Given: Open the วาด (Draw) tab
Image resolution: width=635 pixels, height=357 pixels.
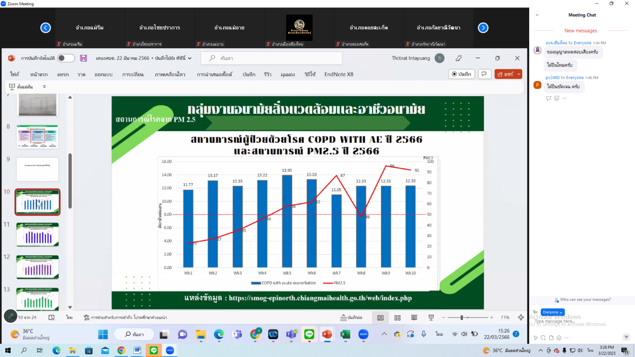Looking at the screenshot, I should tap(81, 75).
